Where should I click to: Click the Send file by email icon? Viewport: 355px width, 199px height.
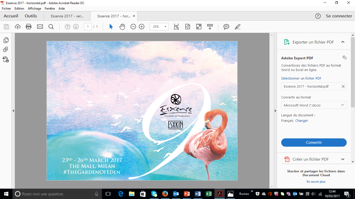coord(40,27)
